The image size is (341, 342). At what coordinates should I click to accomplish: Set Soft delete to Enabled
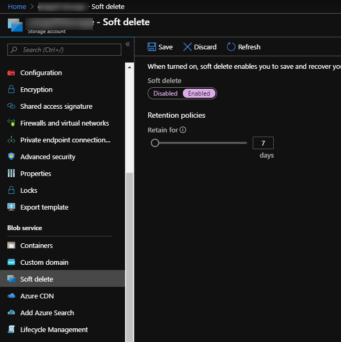(x=199, y=94)
